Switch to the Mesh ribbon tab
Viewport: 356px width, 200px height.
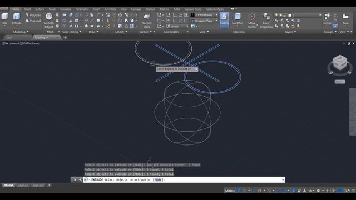(x=52, y=9)
